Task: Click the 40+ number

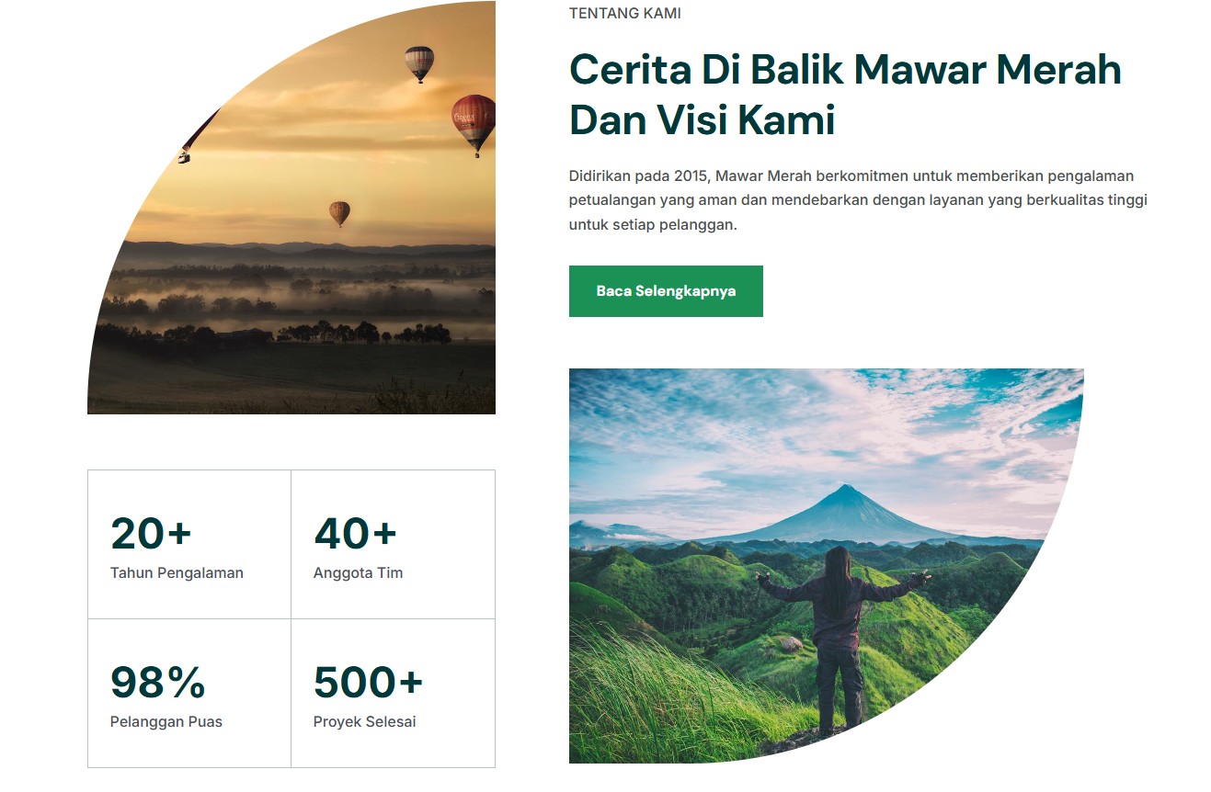Action: coord(355,533)
